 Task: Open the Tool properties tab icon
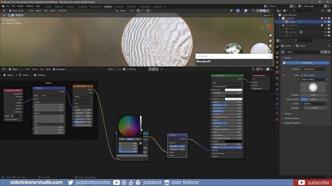click(x=277, y=47)
